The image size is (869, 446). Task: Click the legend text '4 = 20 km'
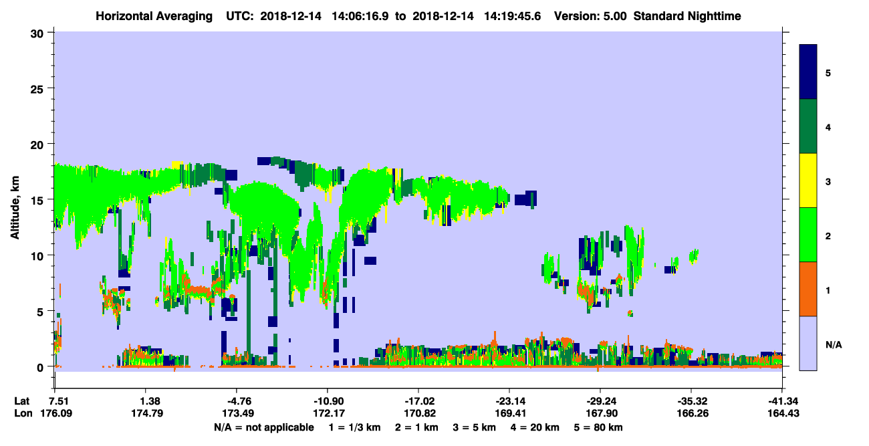[x=536, y=427]
